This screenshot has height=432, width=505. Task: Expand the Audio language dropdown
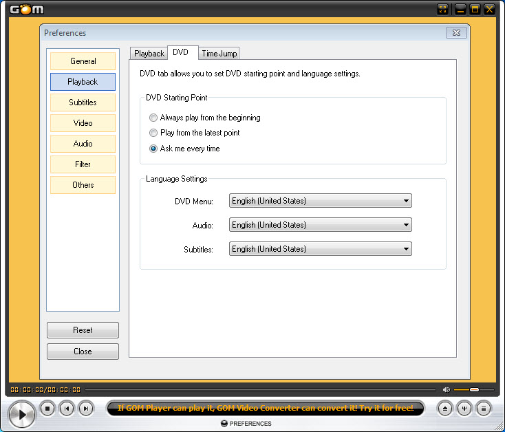click(x=320, y=225)
